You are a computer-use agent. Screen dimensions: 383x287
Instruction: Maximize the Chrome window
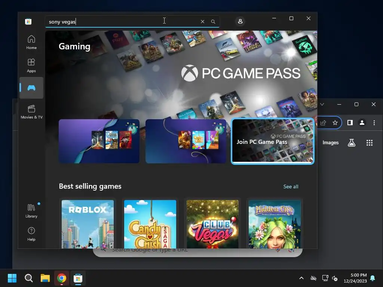pyautogui.click(x=356, y=104)
